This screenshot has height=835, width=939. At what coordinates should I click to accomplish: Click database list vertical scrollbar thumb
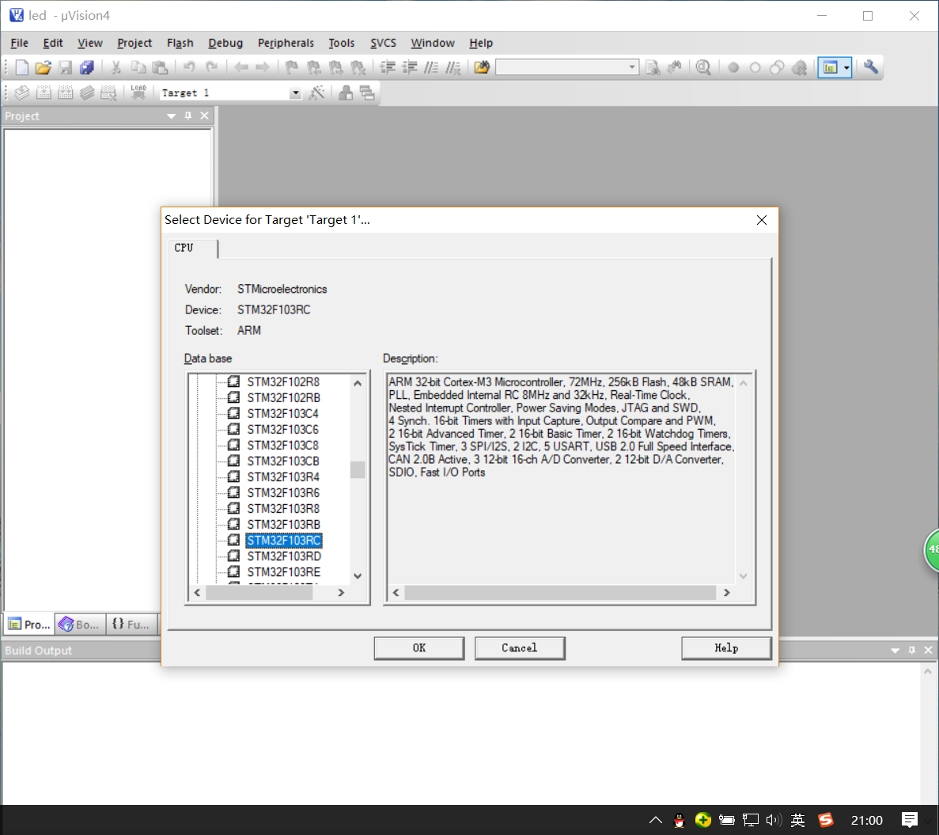pyautogui.click(x=358, y=469)
